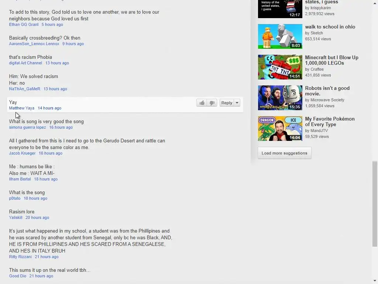This screenshot has height=284, width=378.
Task: Dislike the 'Yay' comment with thumbs down
Action: pyautogui.click(x=212, y=103)
